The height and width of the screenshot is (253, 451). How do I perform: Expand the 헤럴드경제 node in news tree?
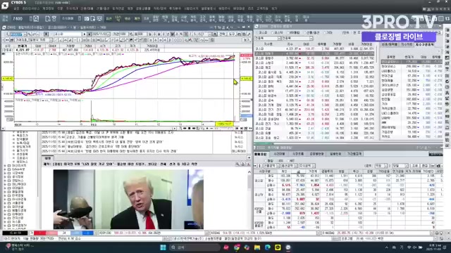tap(5, 210)
